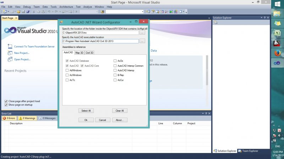
Task: Enable the AdWindows assembly checkbox
Action: 67,70
